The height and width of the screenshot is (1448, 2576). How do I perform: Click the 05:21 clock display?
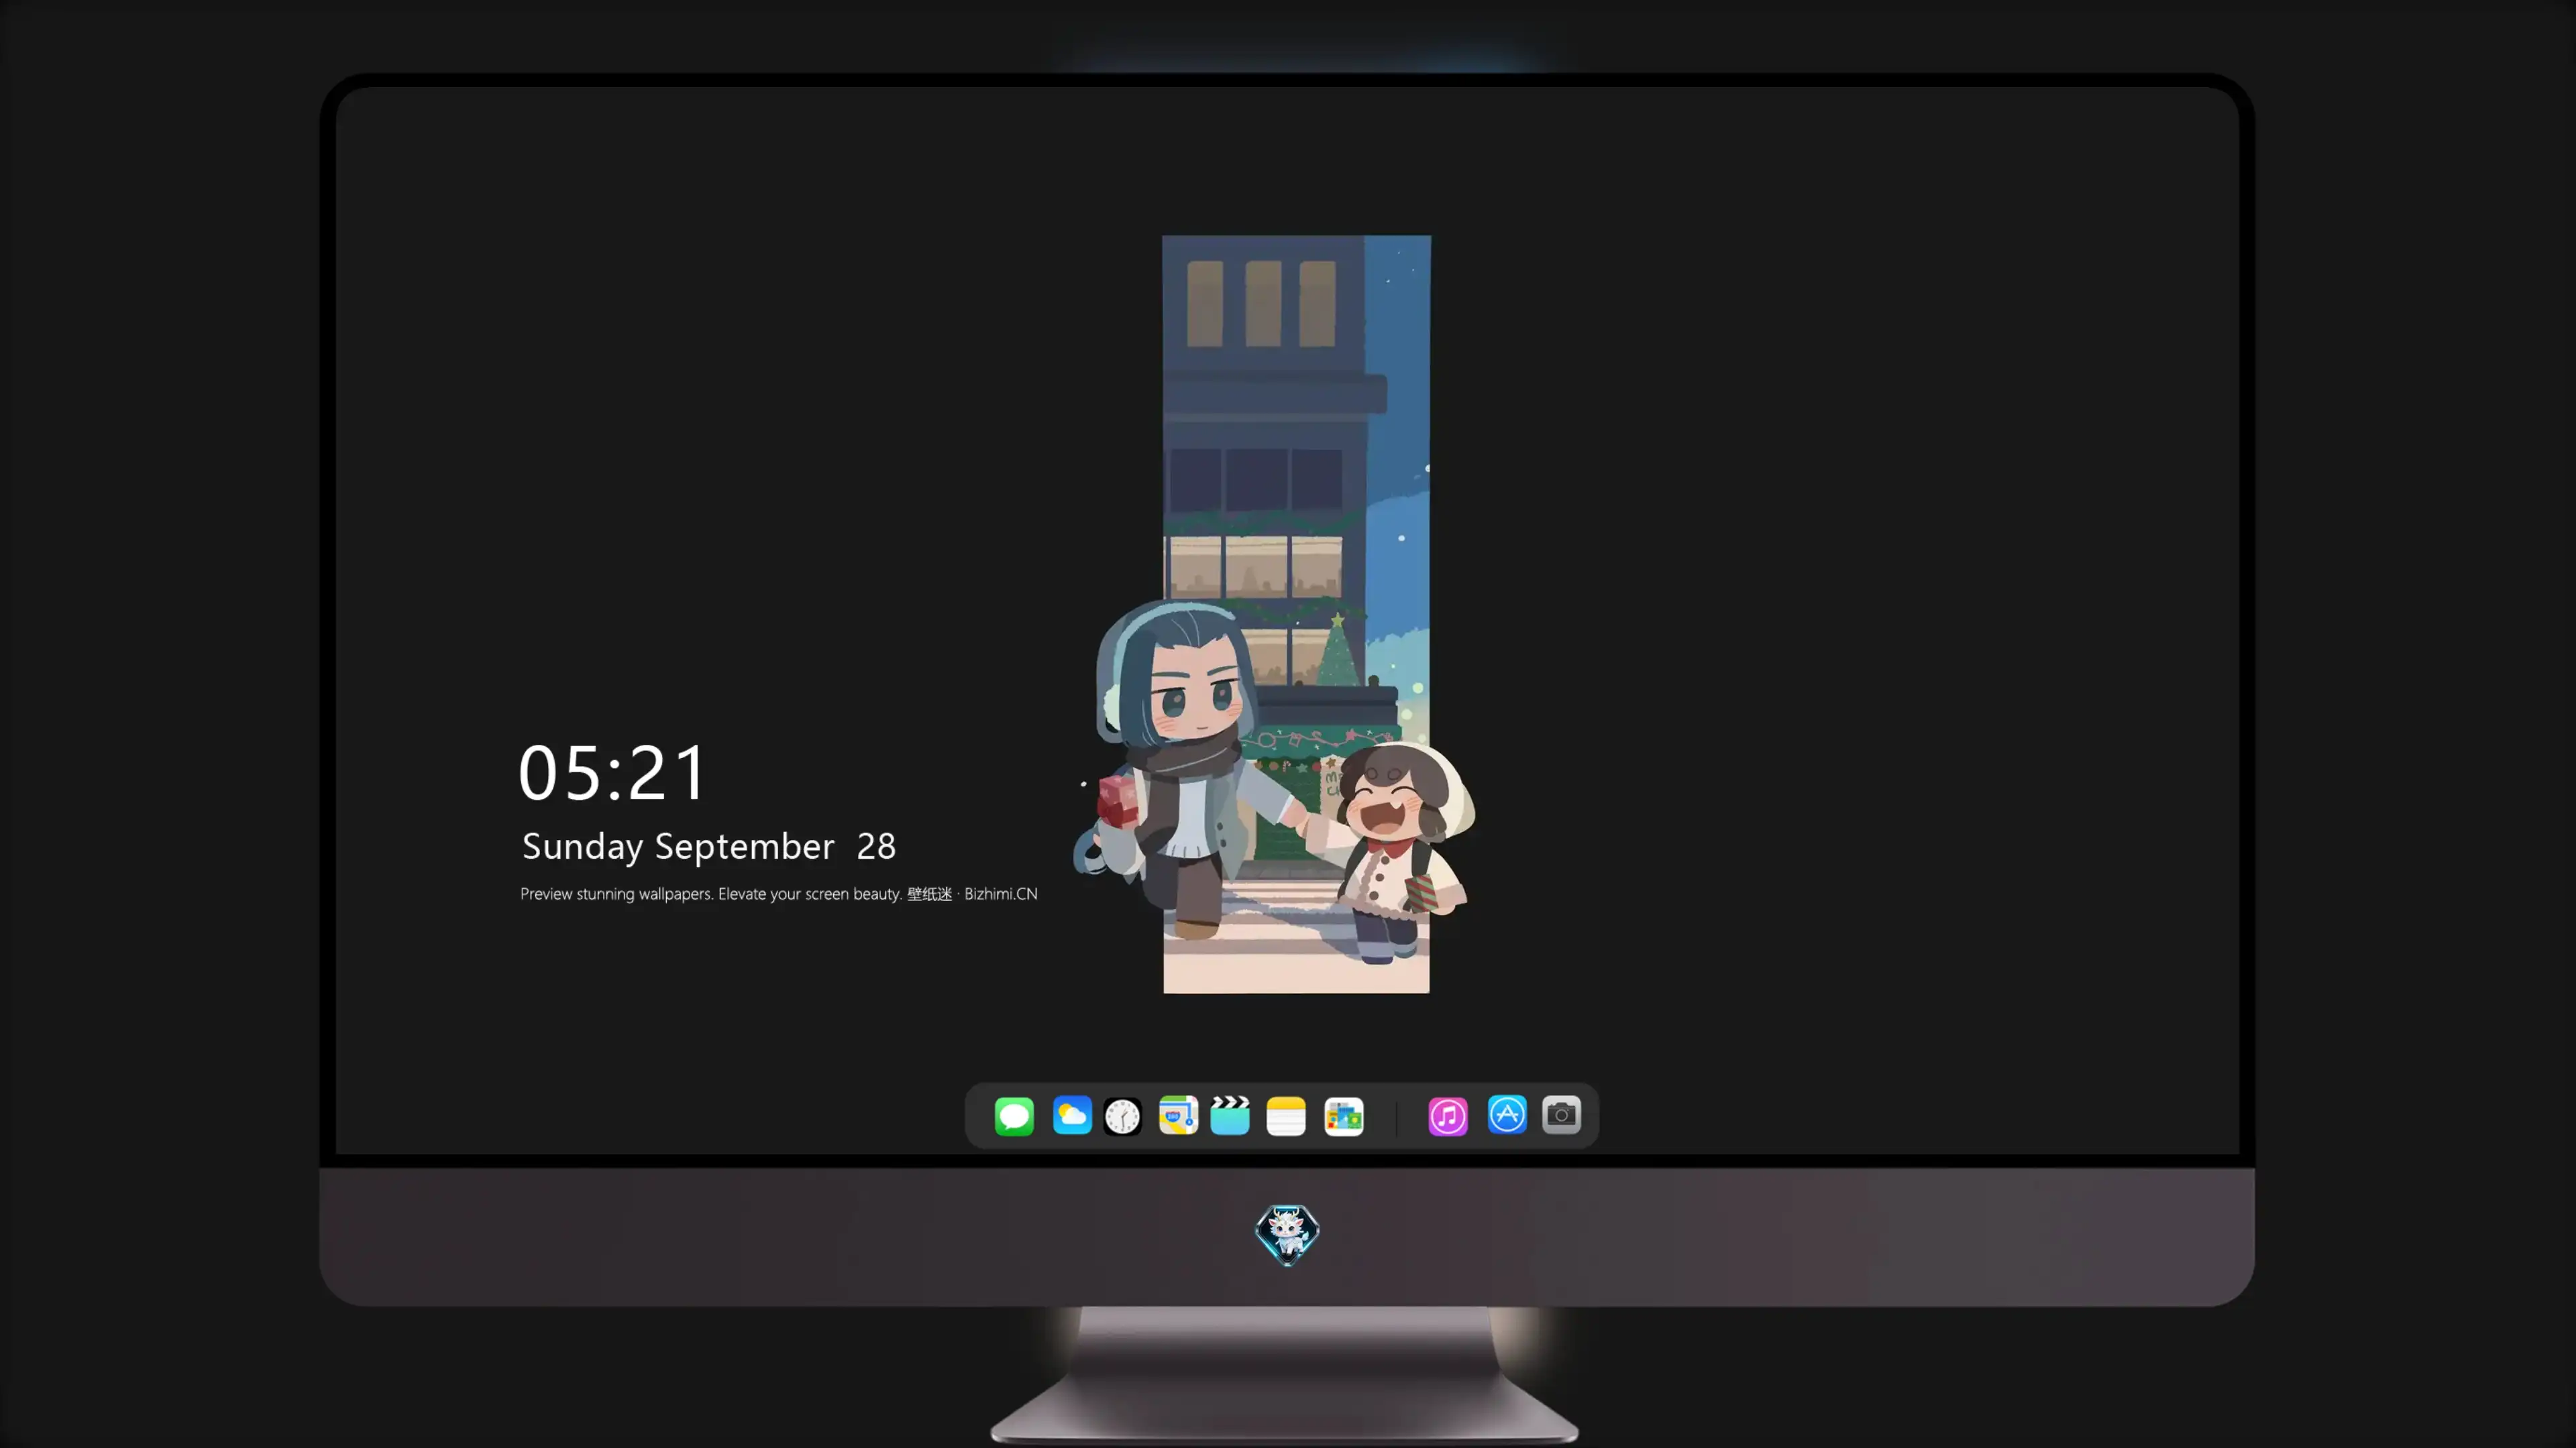613,772
